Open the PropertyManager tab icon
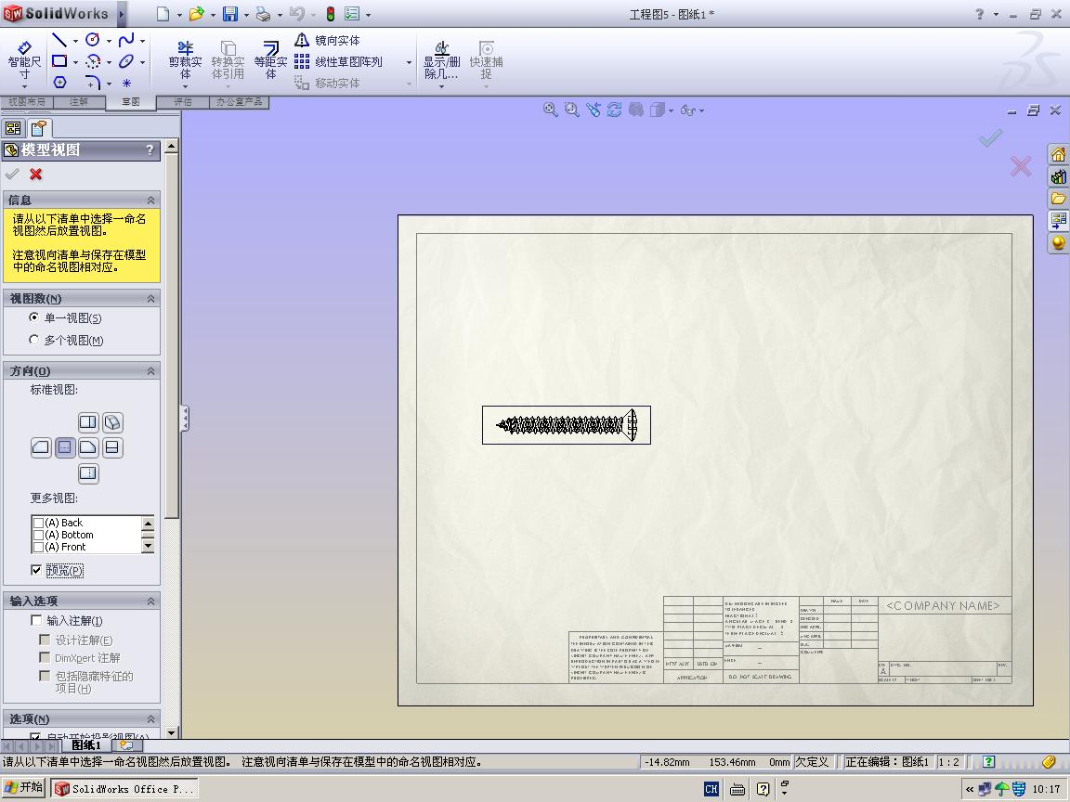 [38, 127]
